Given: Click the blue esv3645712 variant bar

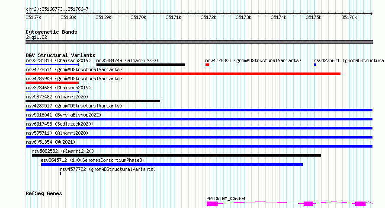Looking at the screenshot, I should (172, 164).
